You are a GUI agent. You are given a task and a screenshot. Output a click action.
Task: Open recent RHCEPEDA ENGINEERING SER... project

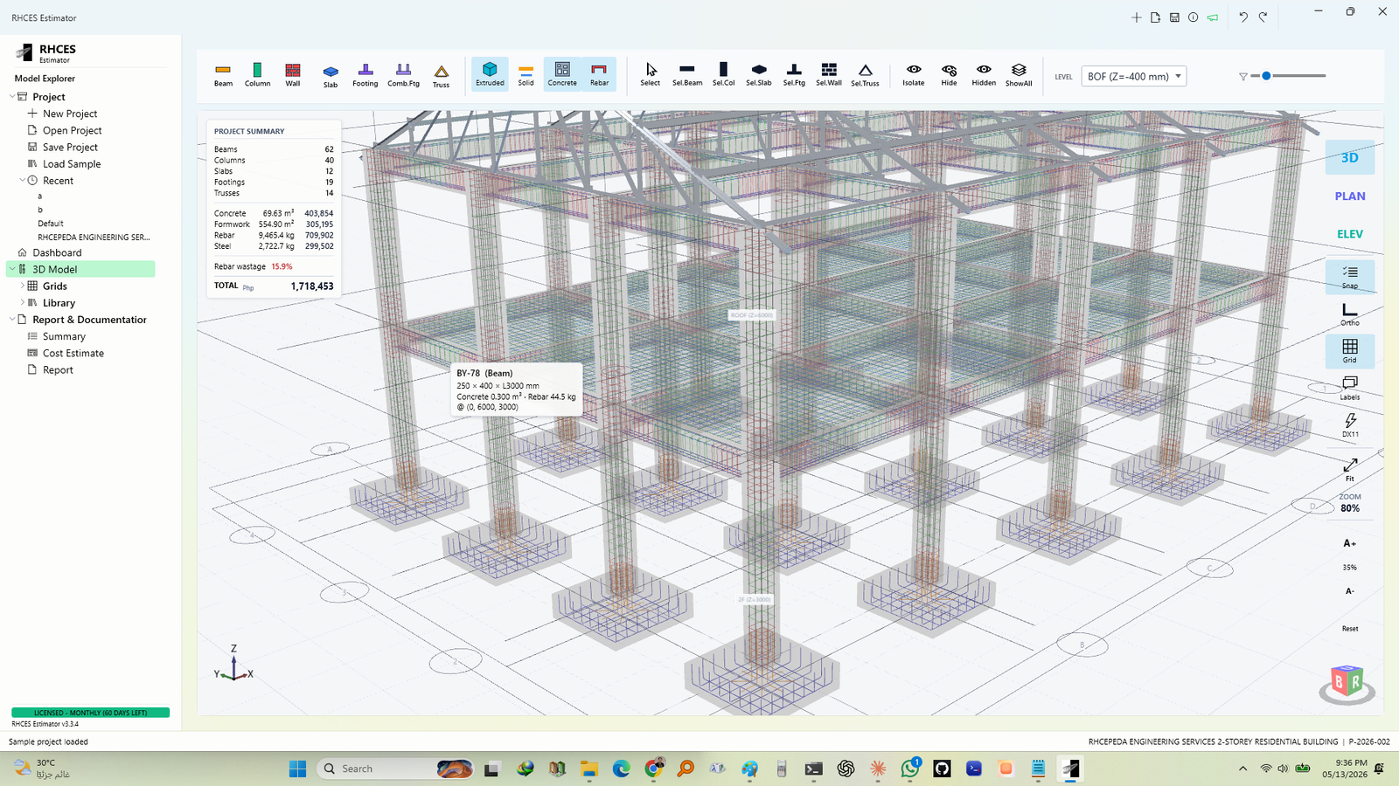coord(94,238)
